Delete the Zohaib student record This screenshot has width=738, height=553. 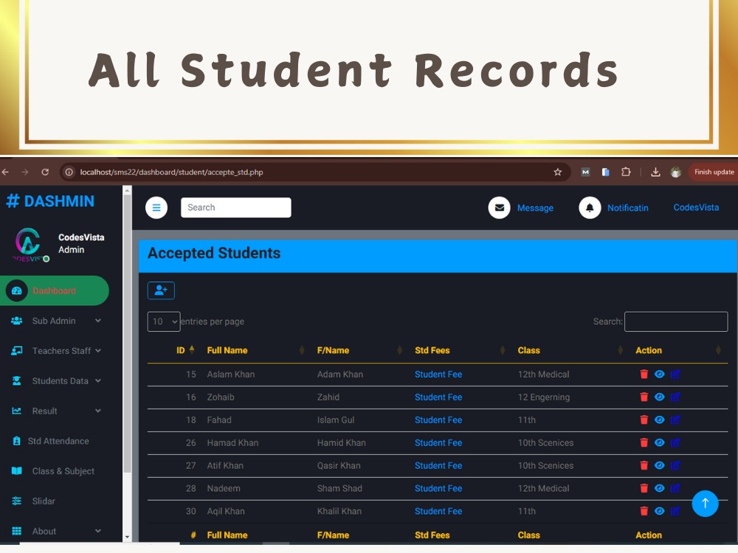pos(644,397)
